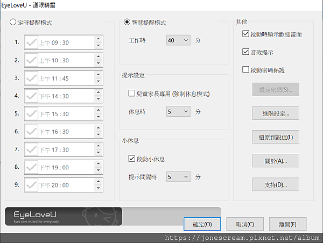Decrease time on the 下午 17:30 spinner
The height and width of the screenshot is (243, 323).
99,153
